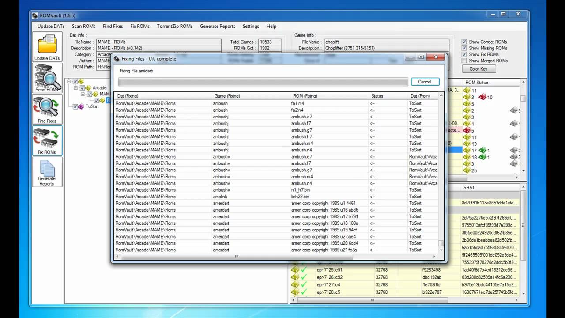Open the Settings menu
Screen dimensions: 565x318
click(x=251, y=26)
